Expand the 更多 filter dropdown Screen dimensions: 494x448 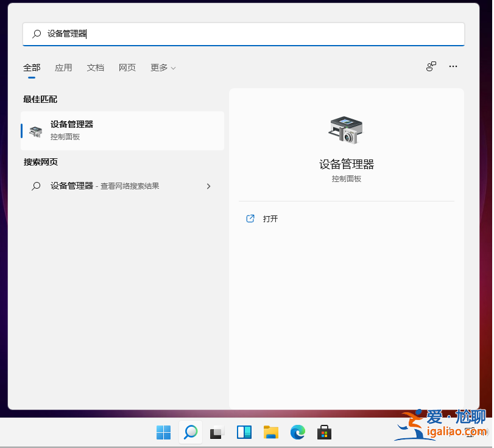click(x=162, y=68)
